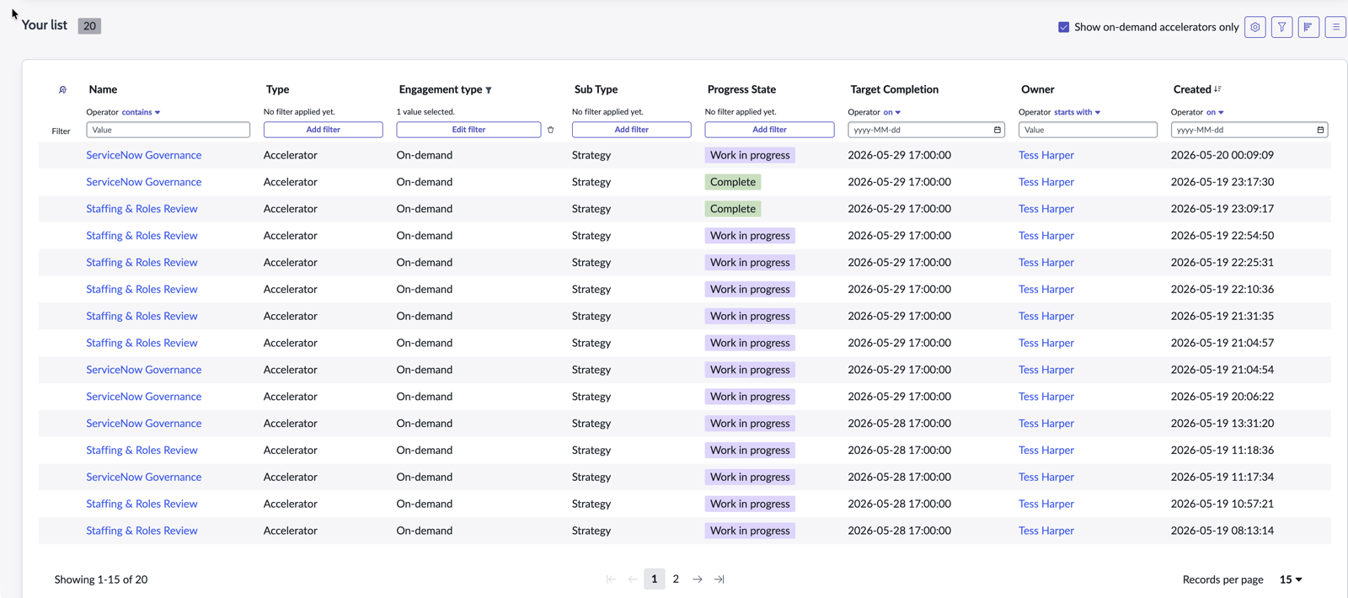
Task: Click the search icon beside Name header
Action: 62,89
